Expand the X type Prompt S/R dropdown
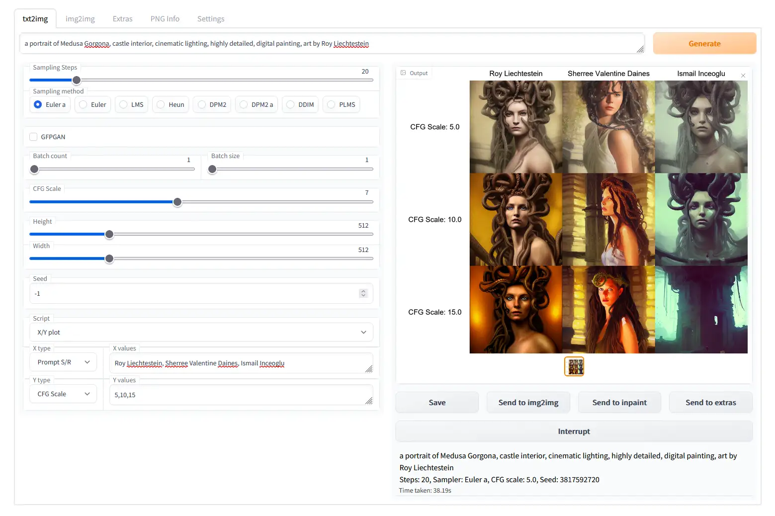The image size is (775, 516). 63,362
